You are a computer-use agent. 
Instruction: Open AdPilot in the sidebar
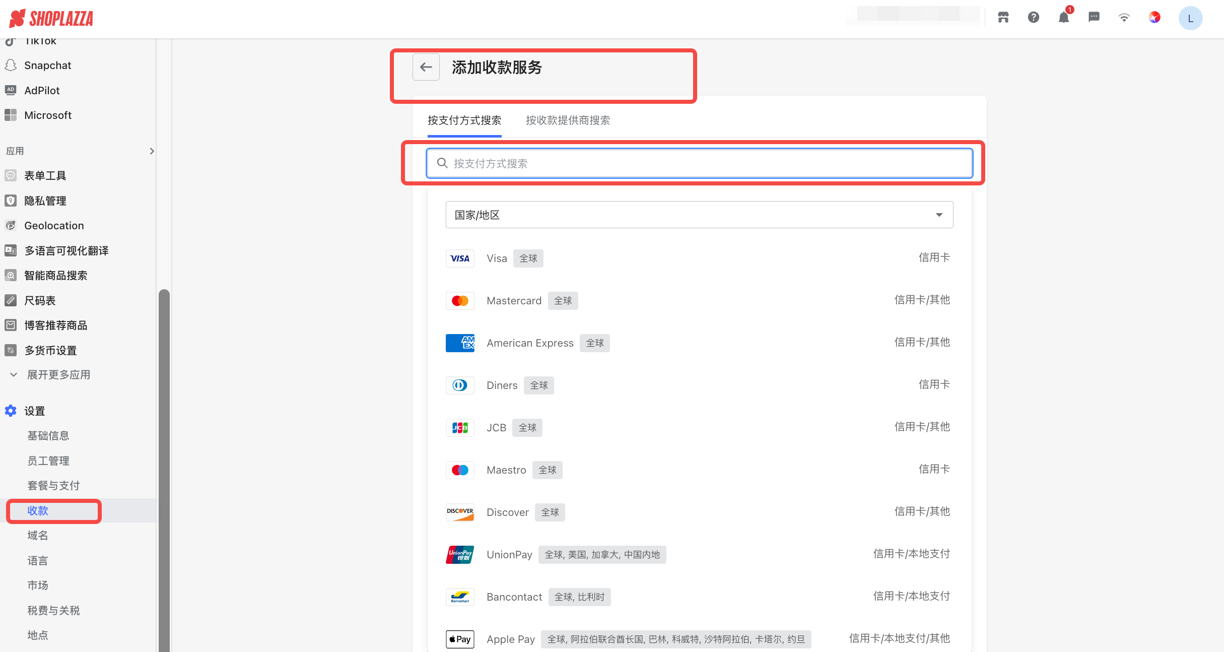(42, 91)
